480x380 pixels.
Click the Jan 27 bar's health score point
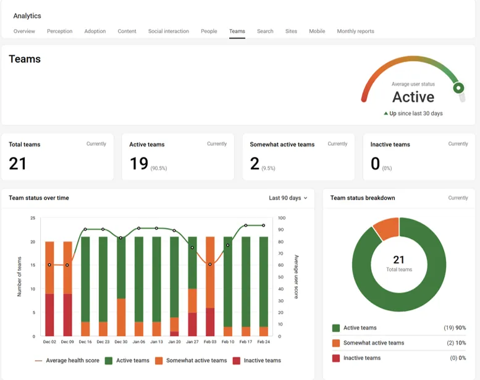tap(192, 247)
